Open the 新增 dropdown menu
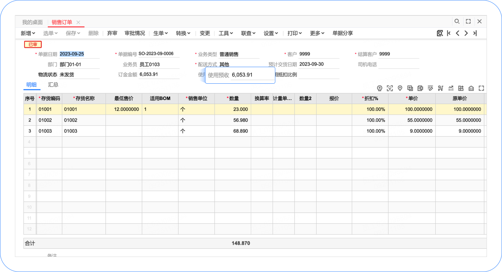 point(28,33)
